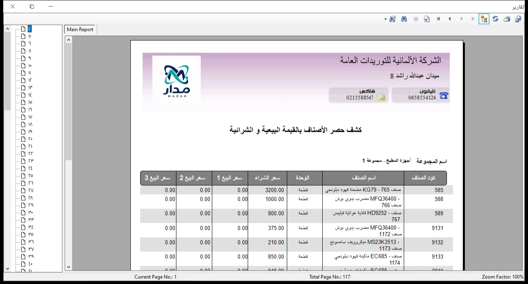Click the Print Report printer icon

pos(507,19)
